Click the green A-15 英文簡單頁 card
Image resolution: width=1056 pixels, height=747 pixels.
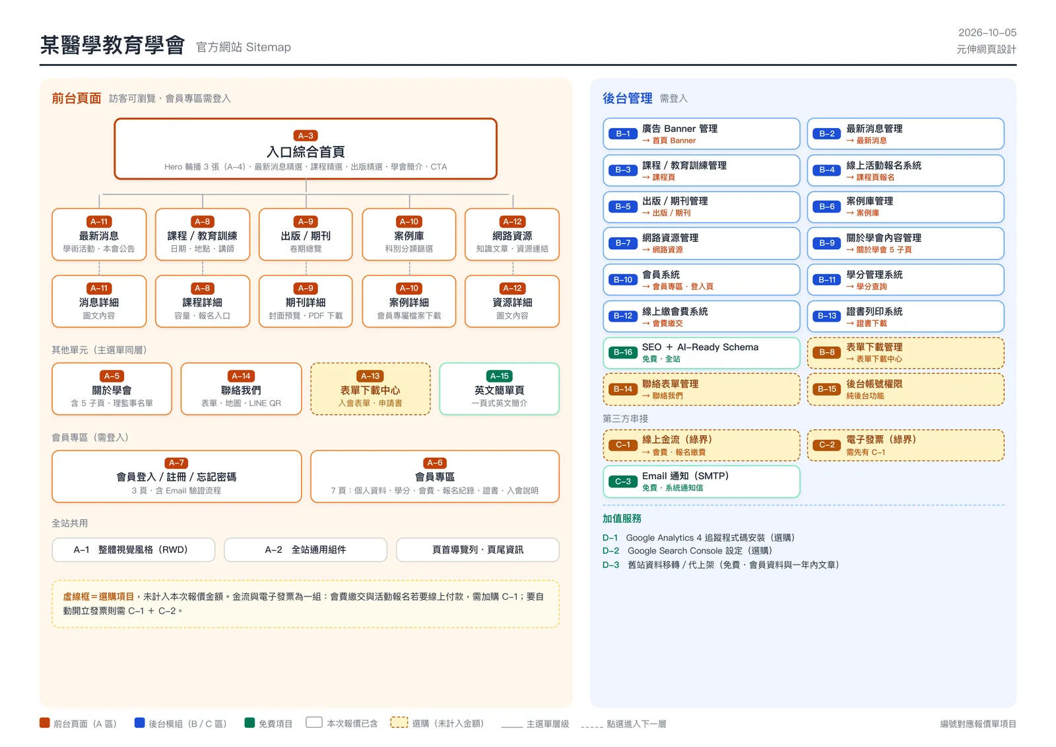[x=500, y=389]
